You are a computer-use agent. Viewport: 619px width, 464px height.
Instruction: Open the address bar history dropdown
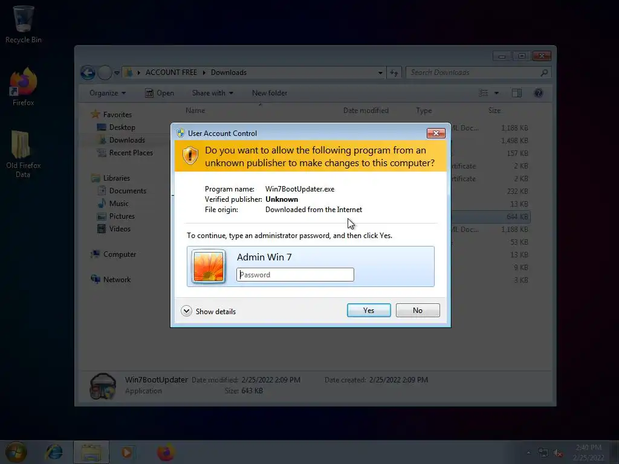(380, 72)
